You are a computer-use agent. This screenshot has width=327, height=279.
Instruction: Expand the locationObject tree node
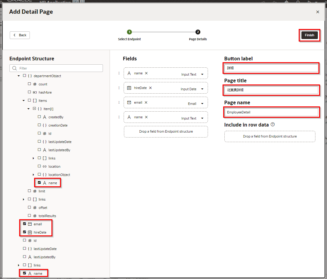click(33, 175)
